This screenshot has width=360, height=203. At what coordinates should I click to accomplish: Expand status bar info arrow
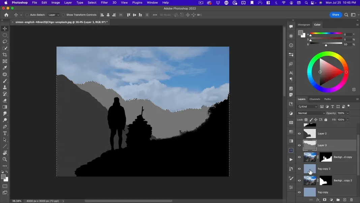tap(63, 201)
